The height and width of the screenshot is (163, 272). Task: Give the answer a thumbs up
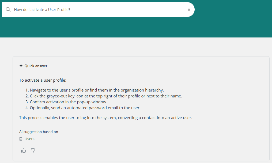(24, 150)
